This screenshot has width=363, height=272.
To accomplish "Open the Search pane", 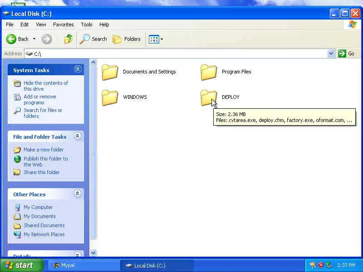I will pyautogui.click(x=93, y=39).
